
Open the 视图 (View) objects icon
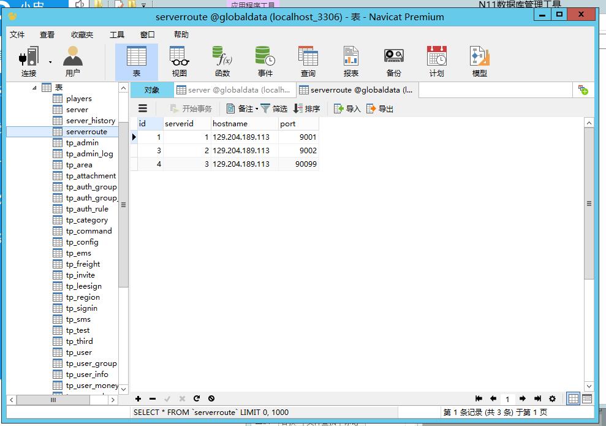(179, 61)
